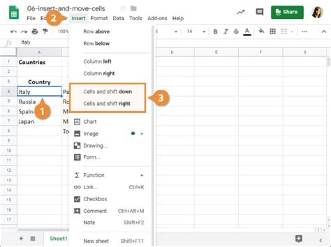Click the green Share button
331x247 pixels.
pyautogui.click(x=287, y=12)
